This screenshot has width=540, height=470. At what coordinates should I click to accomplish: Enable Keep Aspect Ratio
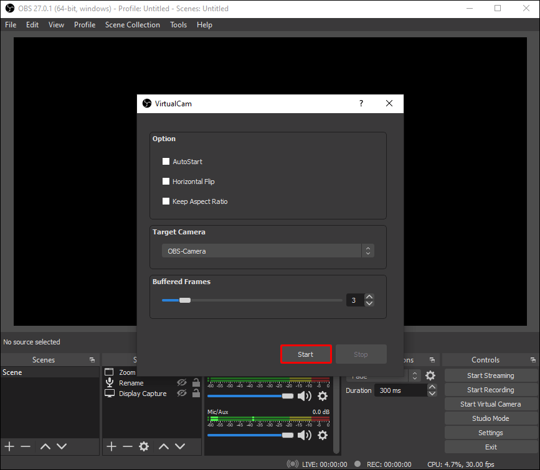166,201
